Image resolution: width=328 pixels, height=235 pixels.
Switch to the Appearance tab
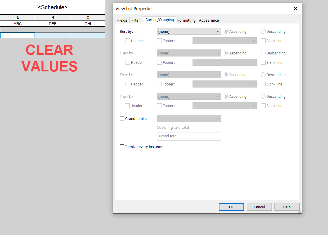208,20
